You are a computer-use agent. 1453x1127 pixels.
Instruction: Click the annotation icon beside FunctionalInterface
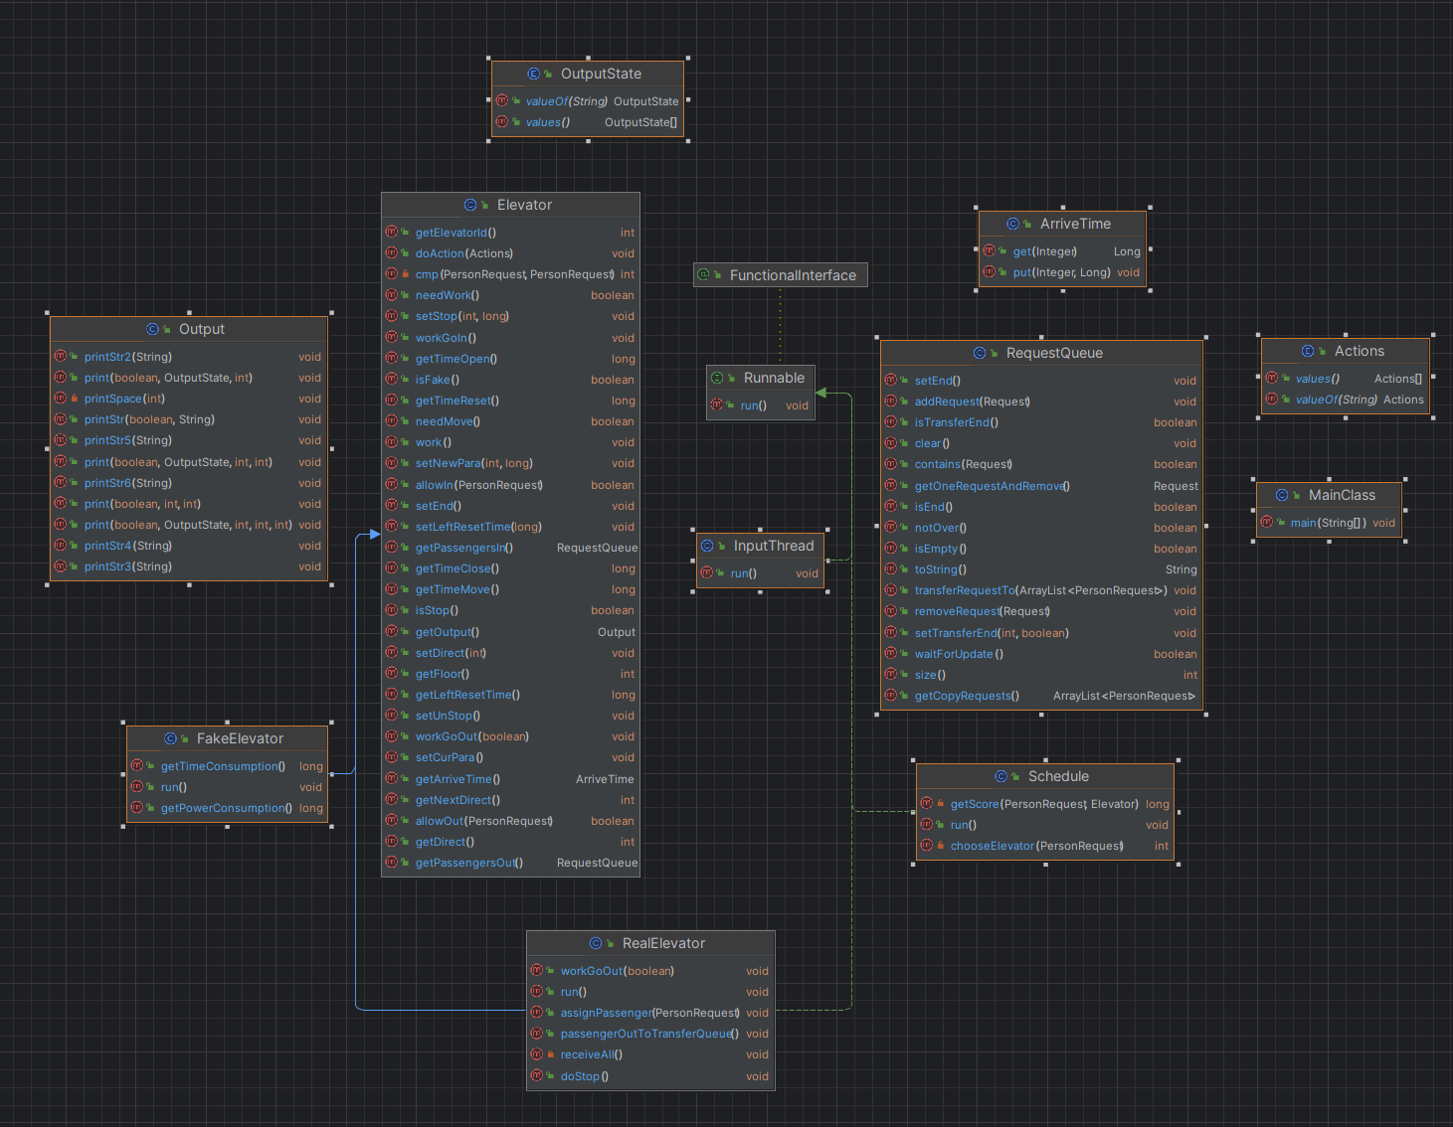(x=703, y=275)
